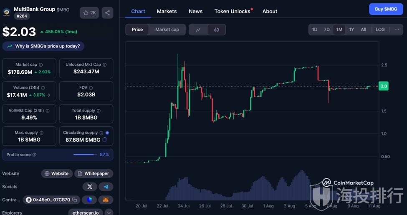Click the blue shield wallet icon

pyautogui.click(x=89, y=200)
